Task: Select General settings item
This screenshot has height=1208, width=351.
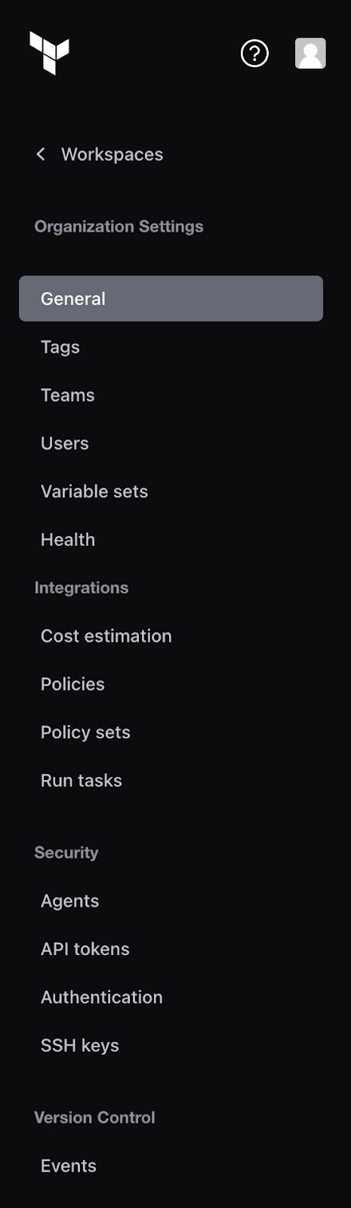Action: point(171,298)
